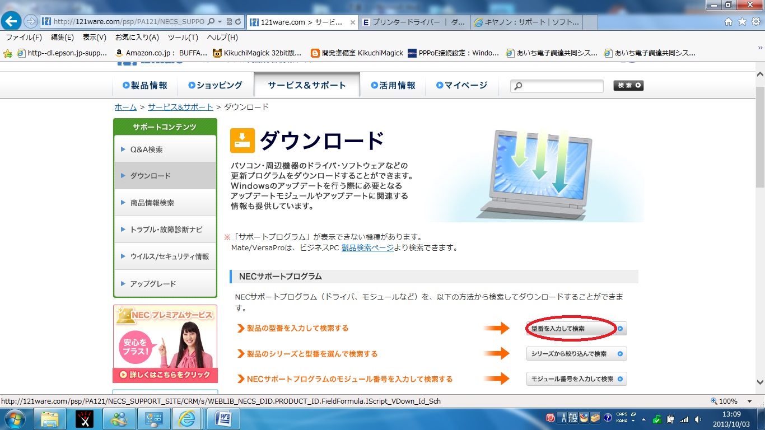Click the IME help question mark icon
Viewport: 765px width, 430px height.
click(608, 418)
